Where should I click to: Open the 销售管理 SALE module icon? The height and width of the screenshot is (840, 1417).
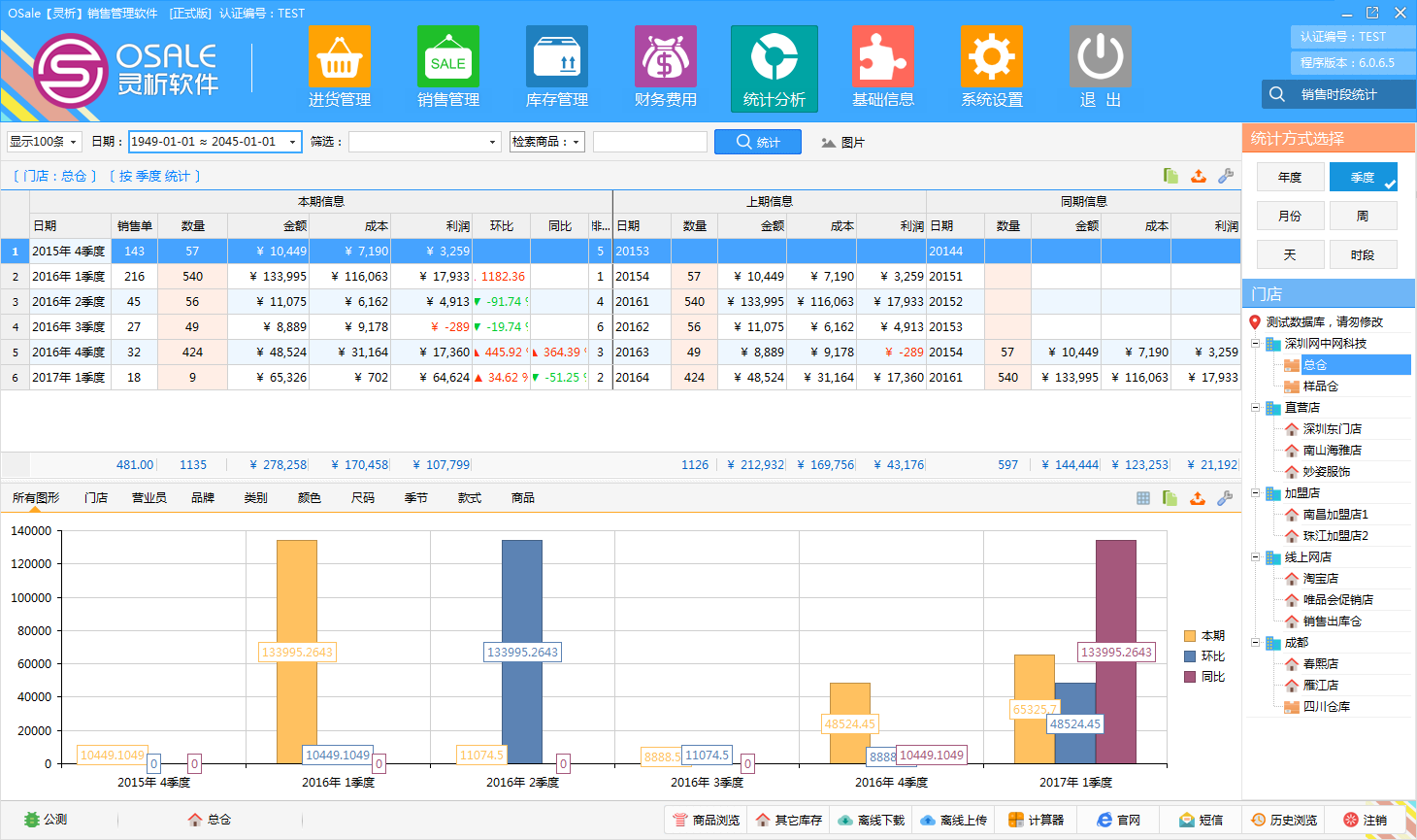(x=448, y=67)
